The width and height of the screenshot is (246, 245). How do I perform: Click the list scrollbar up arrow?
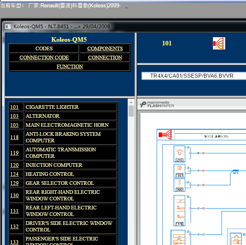(x=131, y=102)
